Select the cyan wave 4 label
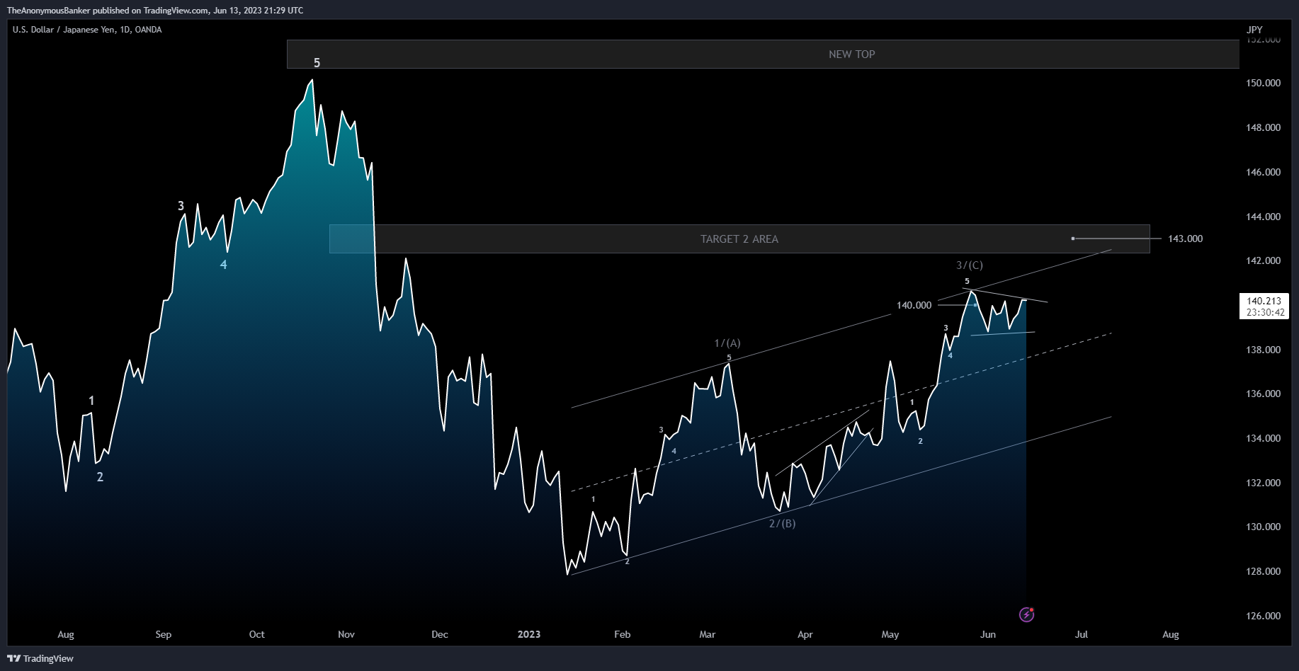 pyautogui.click(x=224, y=265)
